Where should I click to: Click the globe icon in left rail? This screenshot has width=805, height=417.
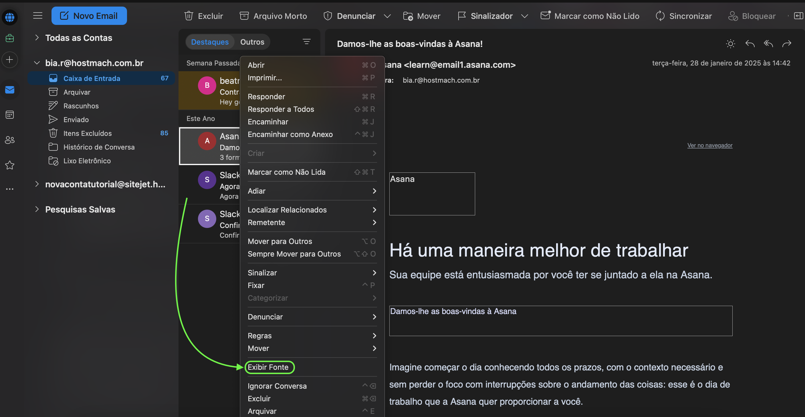(x=10, y=17)
